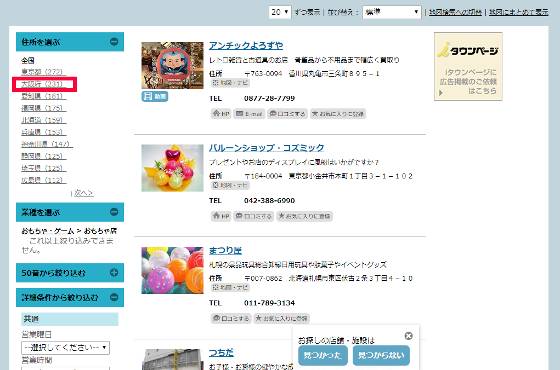Viewport: 560px width, 370px height.
Task: Filter by 大阪府 (231)
Action: [43, 84]
